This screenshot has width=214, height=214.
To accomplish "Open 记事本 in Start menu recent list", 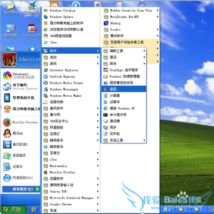I will click(x=21, y=167).
